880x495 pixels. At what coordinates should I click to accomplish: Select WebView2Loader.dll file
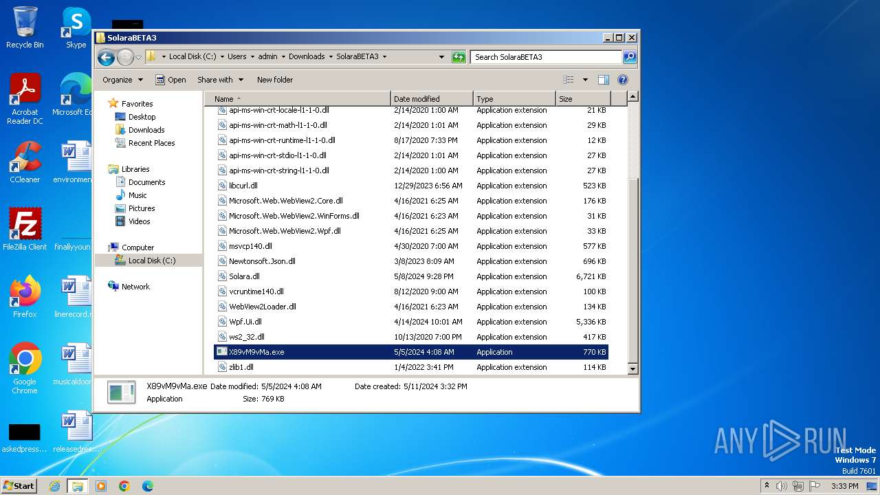pyautogui.click(x=411, y=307)
